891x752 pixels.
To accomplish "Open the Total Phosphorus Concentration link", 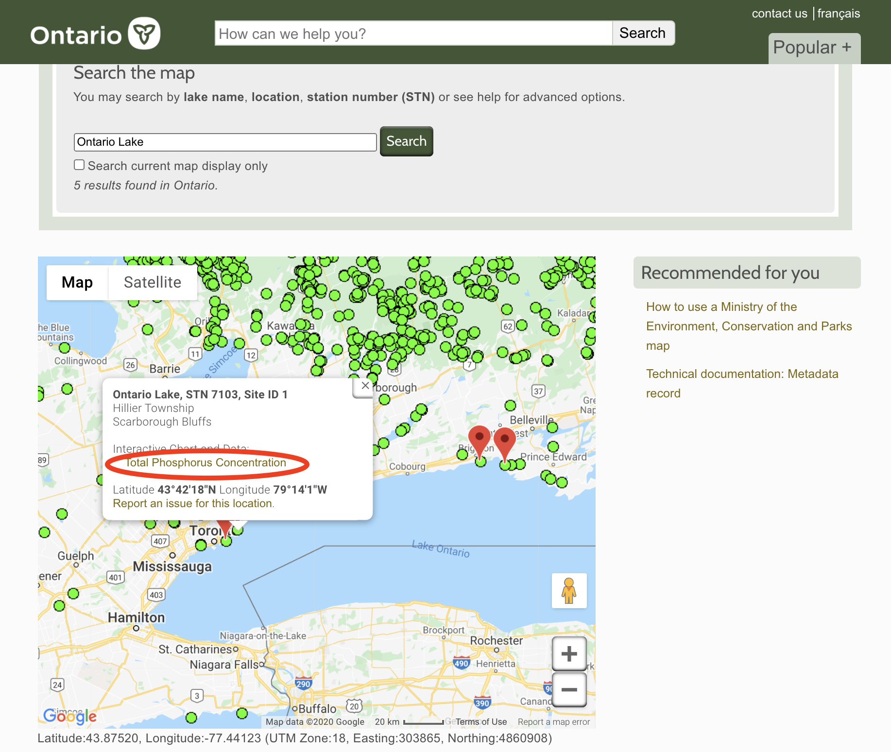I will [206, 462].
